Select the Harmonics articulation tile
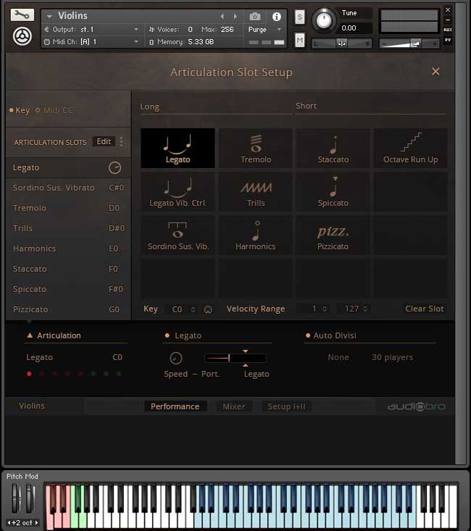 (x=256, y=235)
